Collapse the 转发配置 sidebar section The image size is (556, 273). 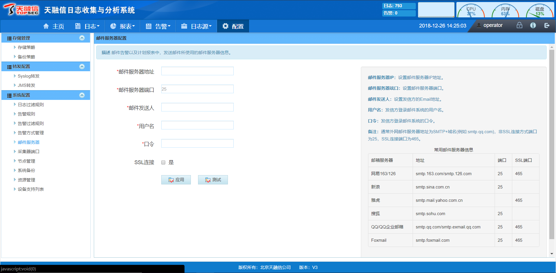click(82, 67)
